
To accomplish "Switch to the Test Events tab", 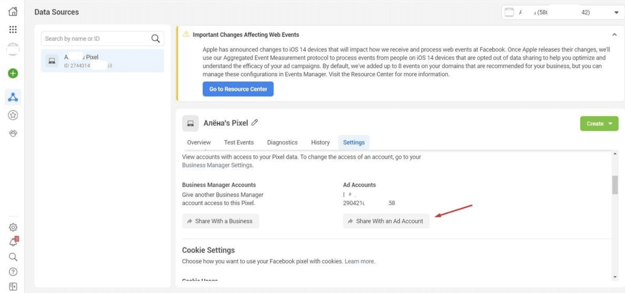I will 239,143.
